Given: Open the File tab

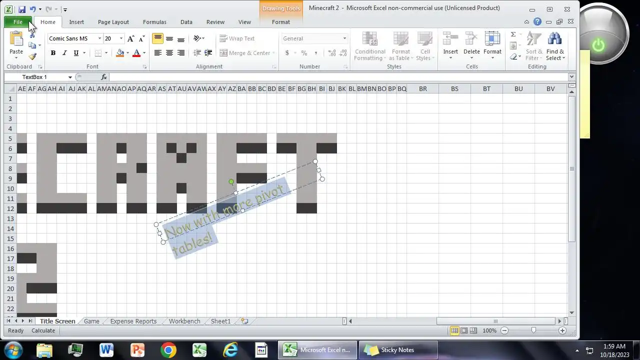Looking at the screenshot, I should coord(18,22).
